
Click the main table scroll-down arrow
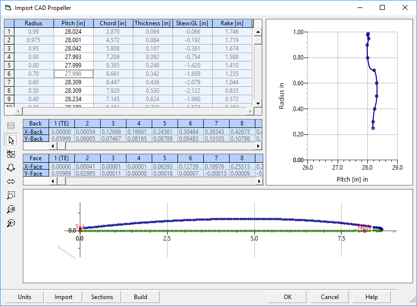point(258,104)
